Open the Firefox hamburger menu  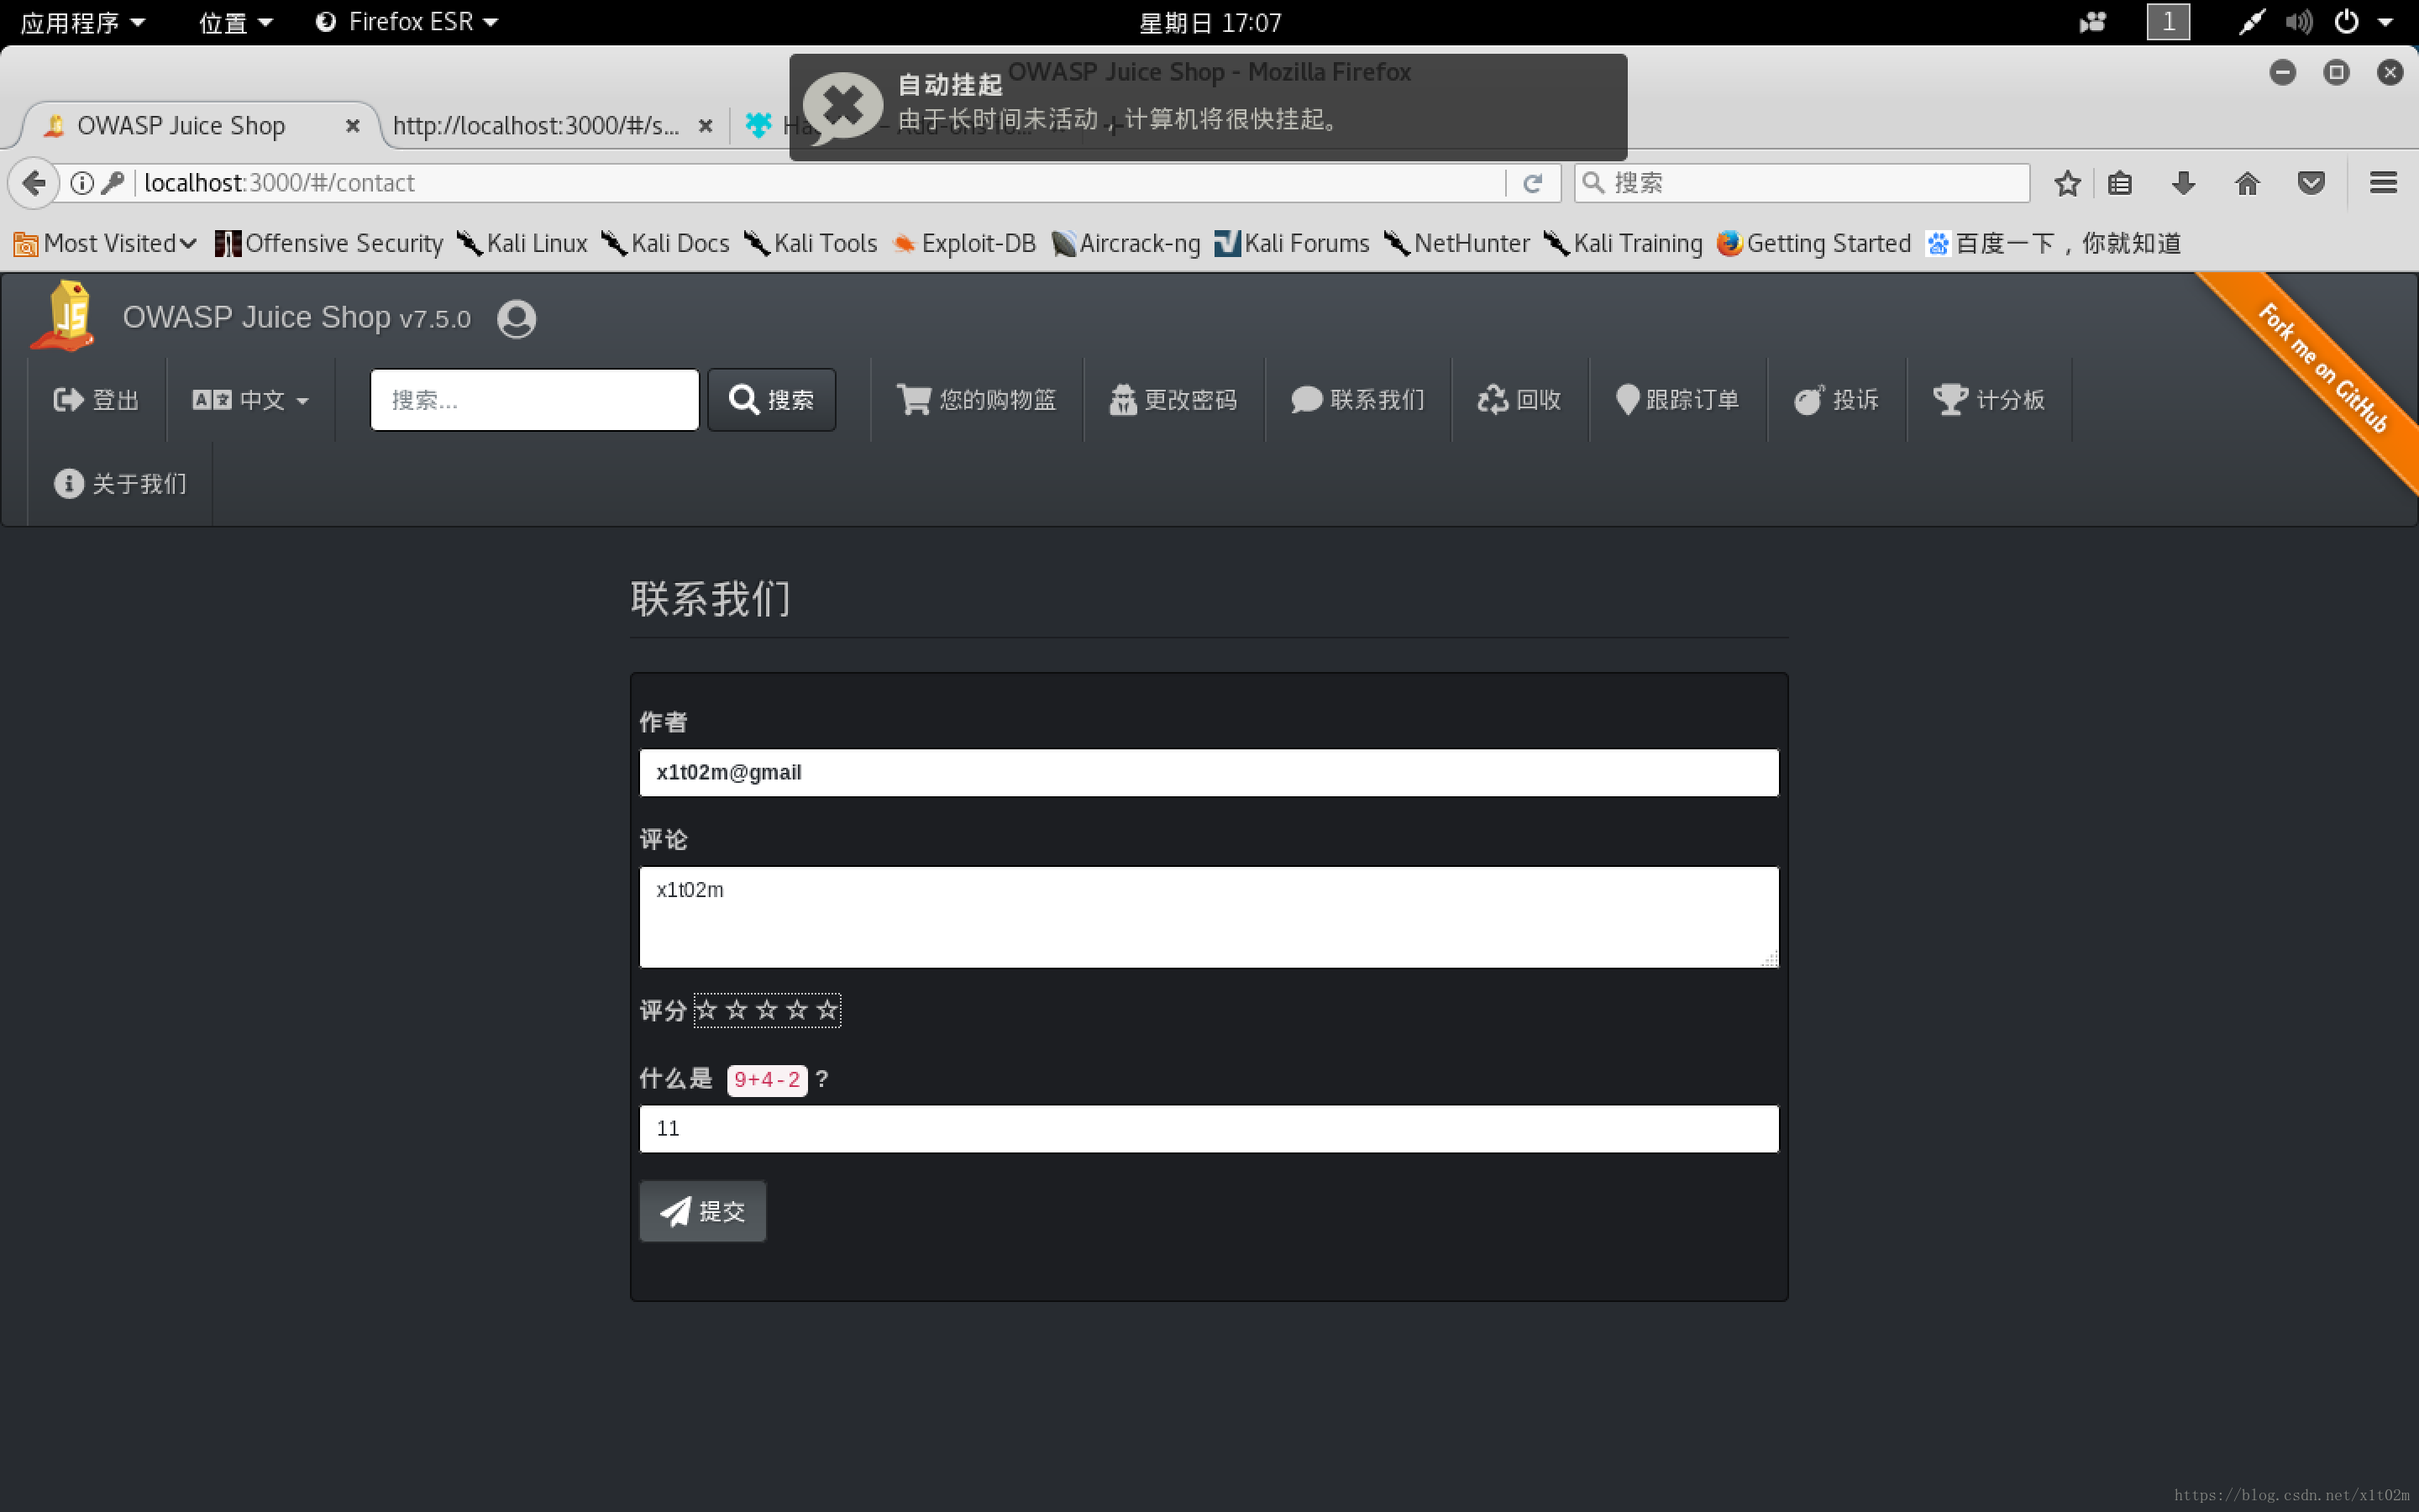pos(2383,183)
